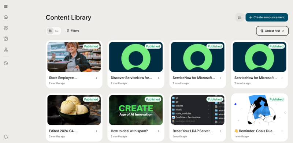Switch to list view
Screen dimensions: 293x143
pyautogui.click(x=57, y=31)
